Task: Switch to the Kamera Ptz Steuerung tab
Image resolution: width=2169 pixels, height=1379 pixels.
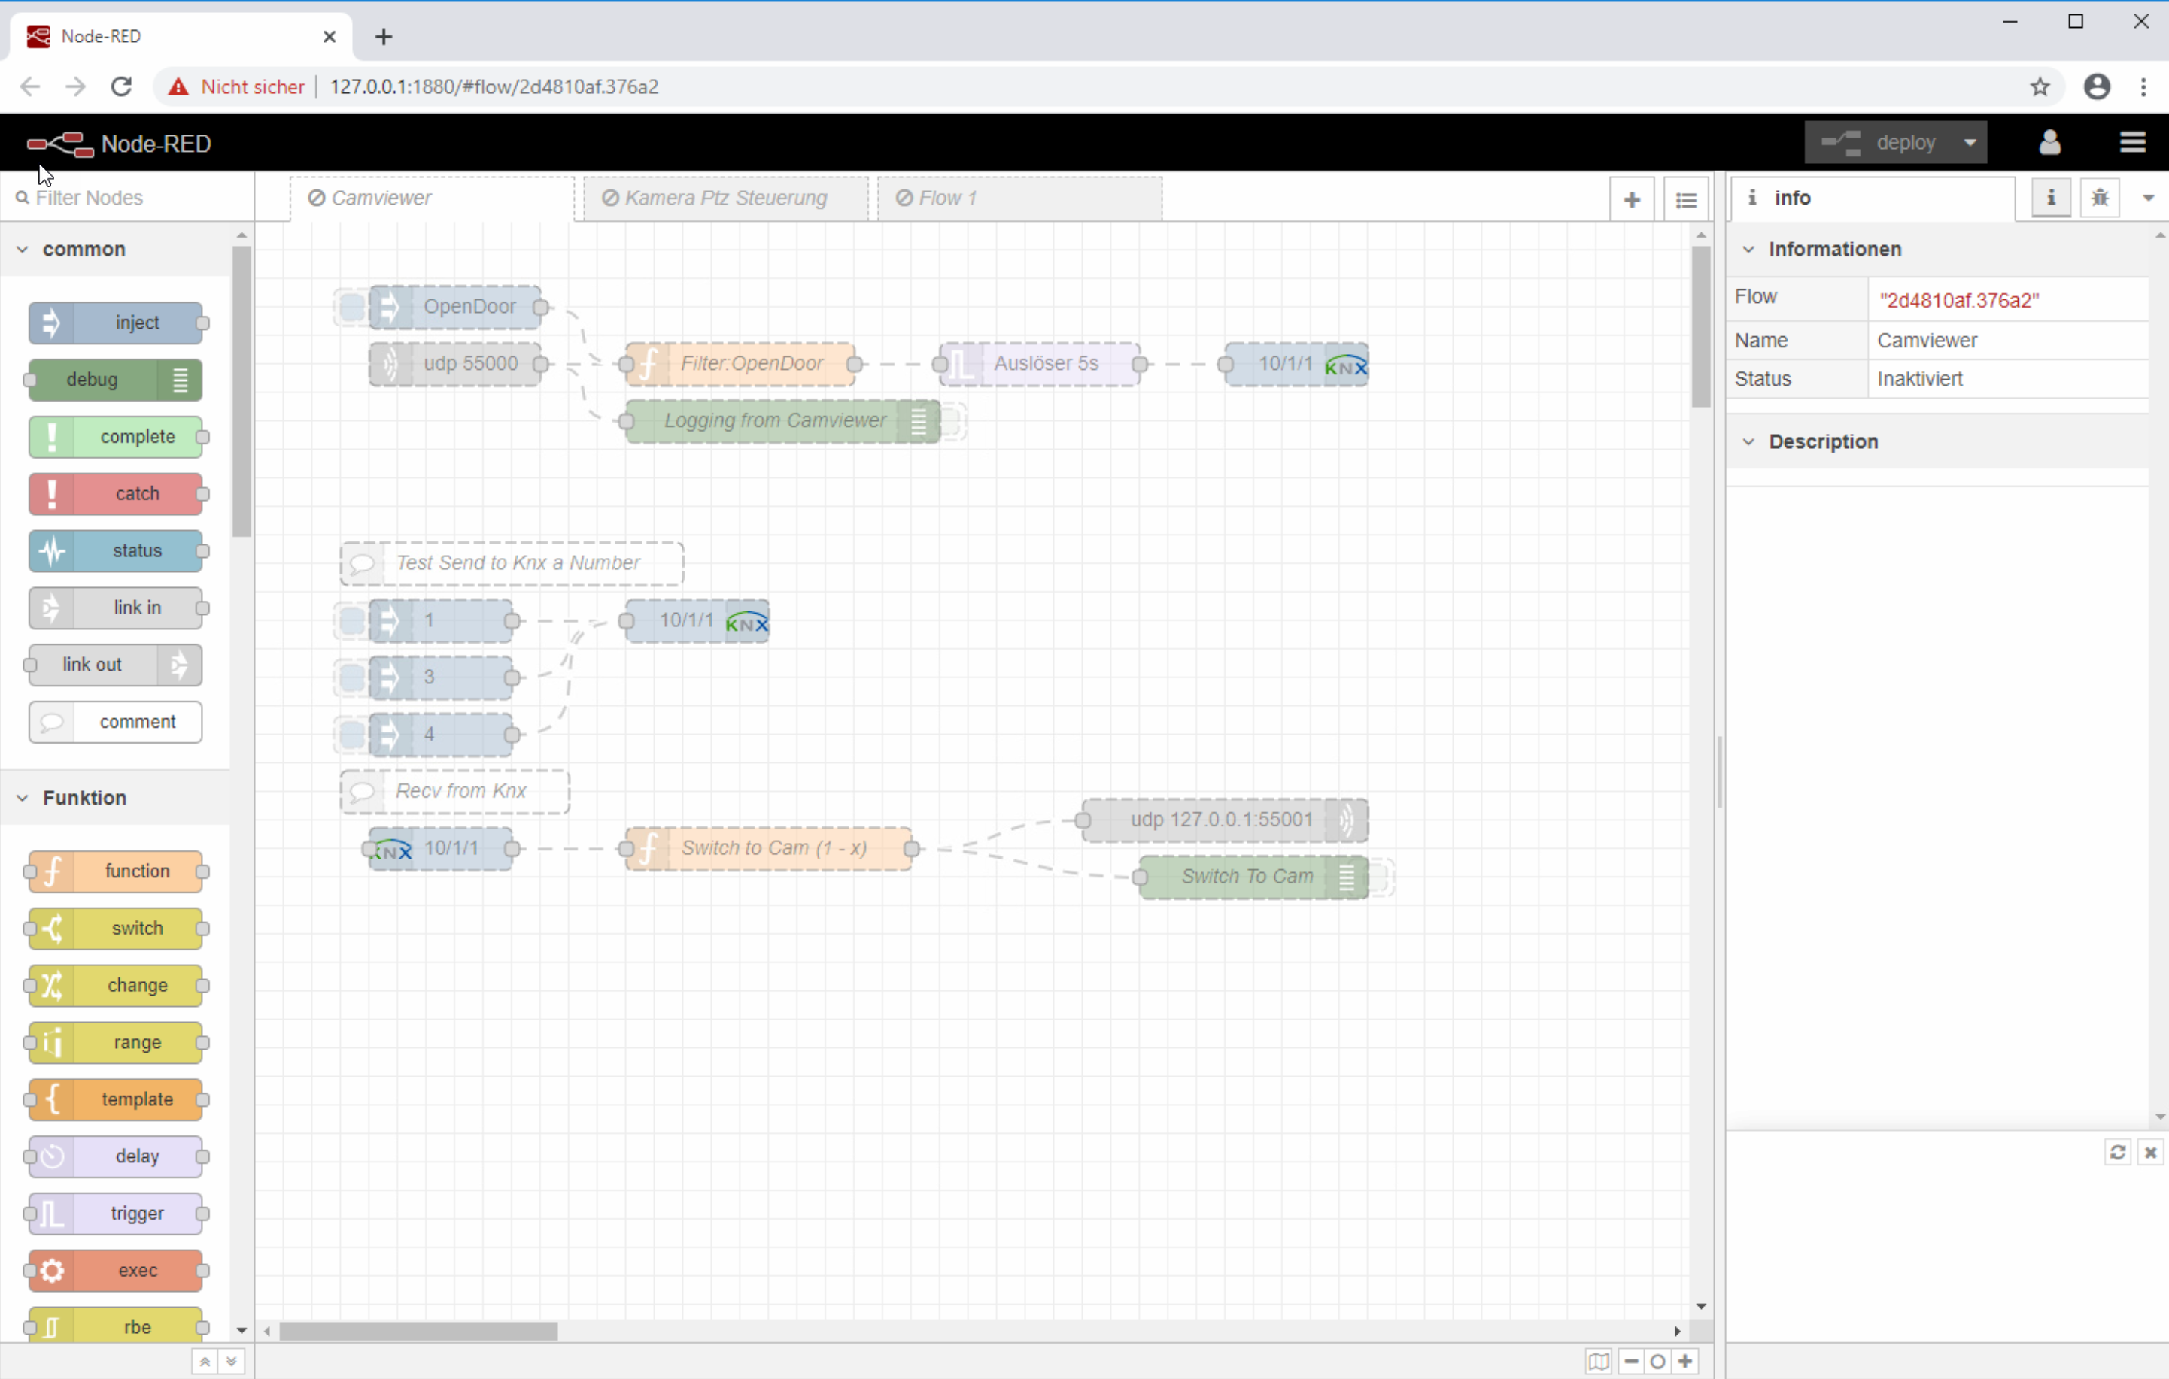Action: coord(725,198)
